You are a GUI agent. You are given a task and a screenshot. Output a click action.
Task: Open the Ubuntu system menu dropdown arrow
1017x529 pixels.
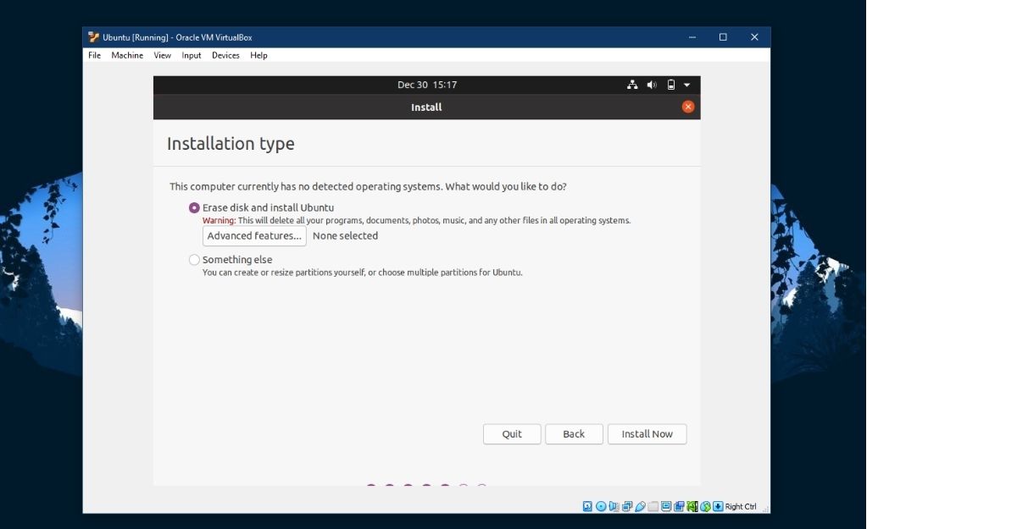(686, 85)
